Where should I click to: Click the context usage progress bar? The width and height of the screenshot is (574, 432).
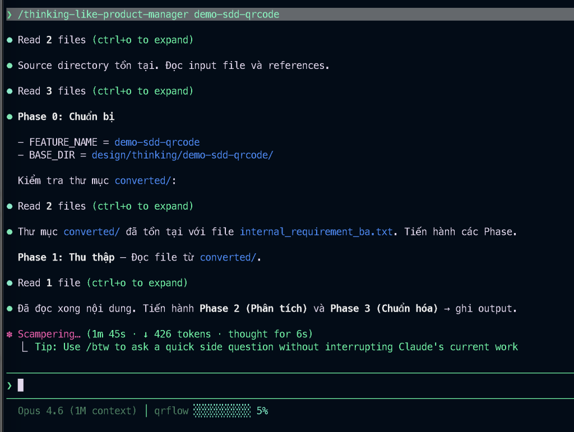tap(222, 411)
